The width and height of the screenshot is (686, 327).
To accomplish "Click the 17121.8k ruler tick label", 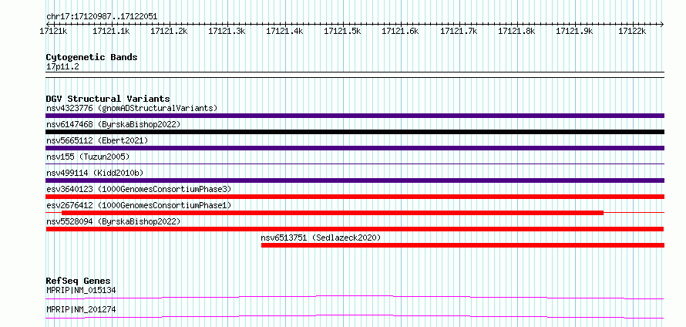I will pyautogui.click(x=516, y=31).
